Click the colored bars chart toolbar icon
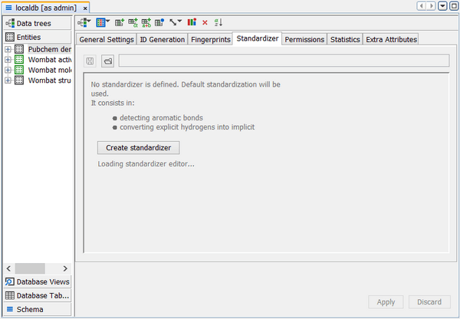 pos(192,22)
